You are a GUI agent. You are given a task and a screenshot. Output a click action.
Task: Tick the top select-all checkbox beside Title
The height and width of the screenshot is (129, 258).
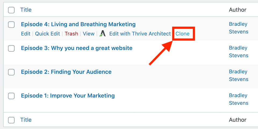pos(11,10)
